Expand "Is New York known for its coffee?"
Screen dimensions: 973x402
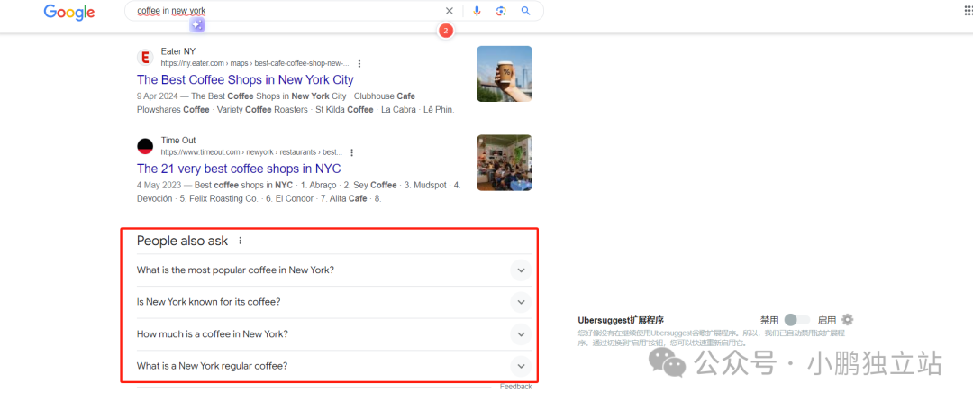334,302
